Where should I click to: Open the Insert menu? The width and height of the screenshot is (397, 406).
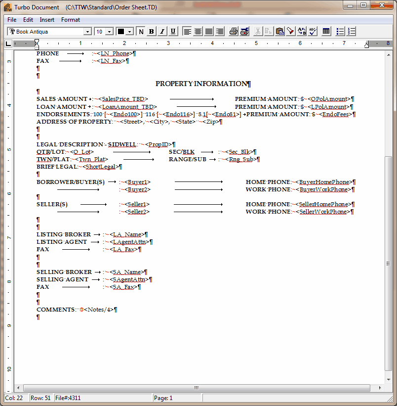click(x=47, y=19)
